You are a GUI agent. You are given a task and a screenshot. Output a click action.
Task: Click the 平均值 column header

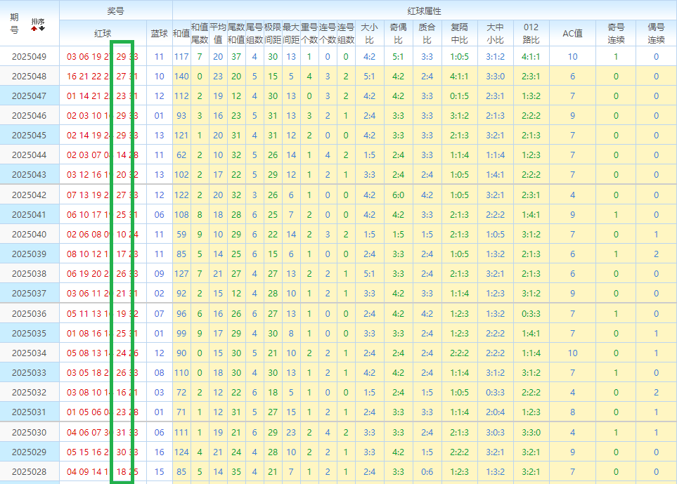[218, 33]
